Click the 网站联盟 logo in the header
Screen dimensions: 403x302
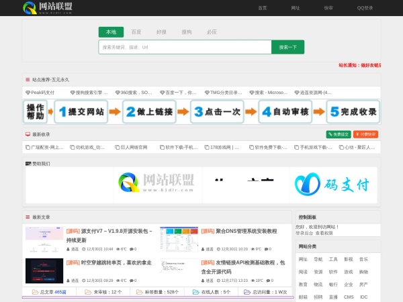pyautogui.click(x=48, y=7)
